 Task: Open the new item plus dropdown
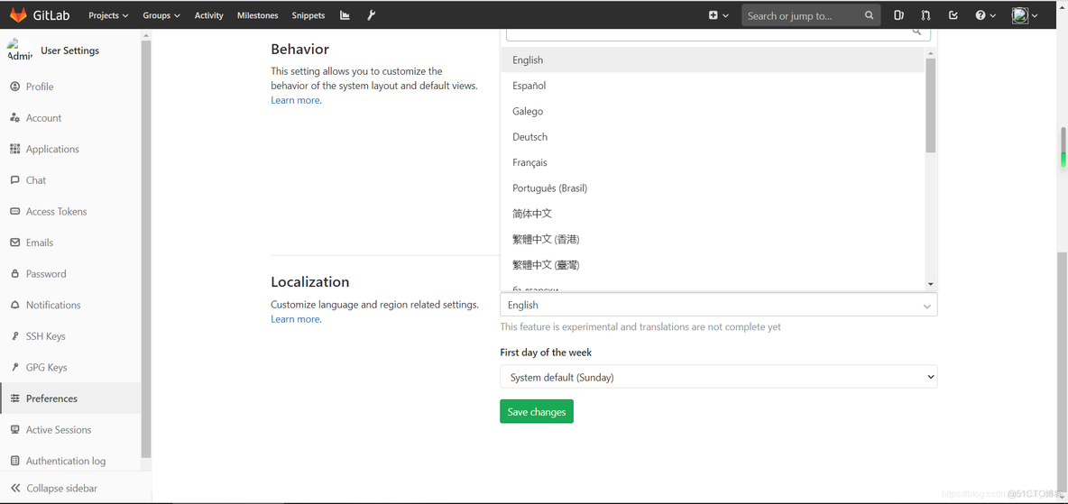pos(718,15)
